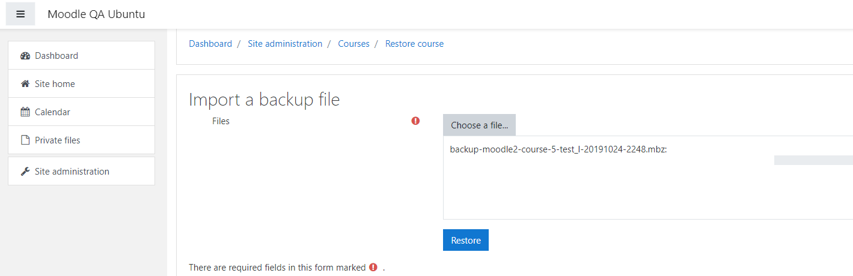Open Calendar from the sidebar
The height and width of the screenshot is (276, 853).
click(x=81, y=112)
